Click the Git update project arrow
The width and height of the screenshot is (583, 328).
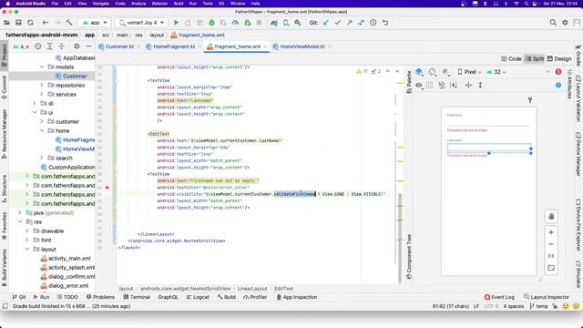coord(326,23)
